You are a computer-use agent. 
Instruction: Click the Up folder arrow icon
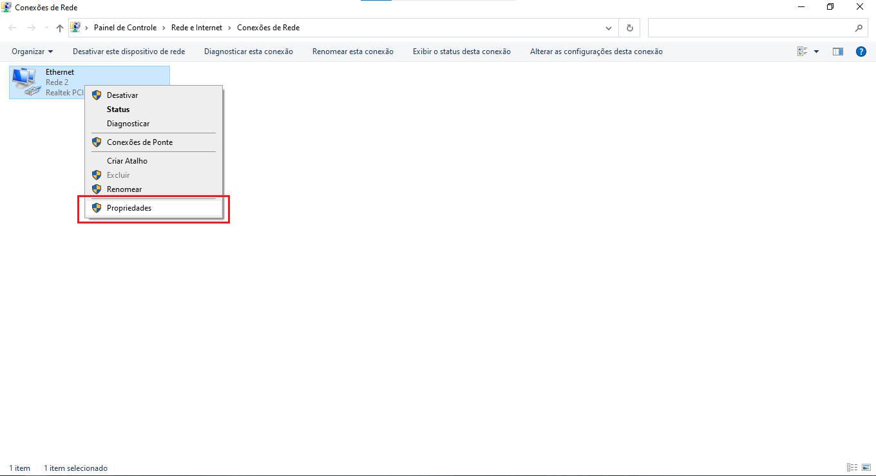[x=60, y=28]
